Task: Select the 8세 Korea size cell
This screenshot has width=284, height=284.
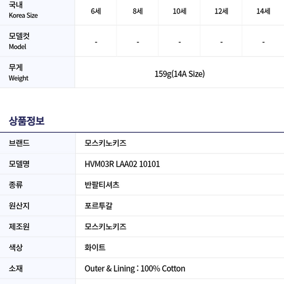Action: (138, 11)
